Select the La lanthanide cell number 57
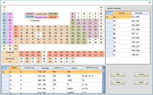The image size is (153, 95). coord(22,54)
